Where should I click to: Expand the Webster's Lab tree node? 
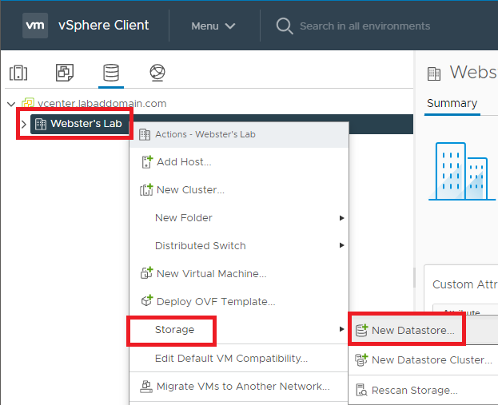(x=23, y=124)
